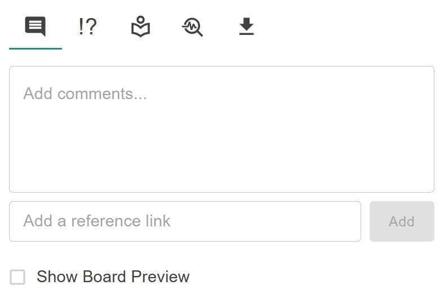Screen dimensions: 444x294
Task: Select the speech bubble icon tab
Action: (x=35, y=26)
